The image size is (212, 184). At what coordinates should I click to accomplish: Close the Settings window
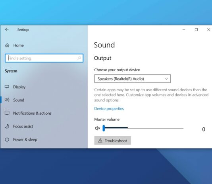point(208,29)
